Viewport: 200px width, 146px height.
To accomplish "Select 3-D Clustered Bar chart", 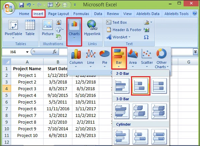I will (x=122, y=111).
